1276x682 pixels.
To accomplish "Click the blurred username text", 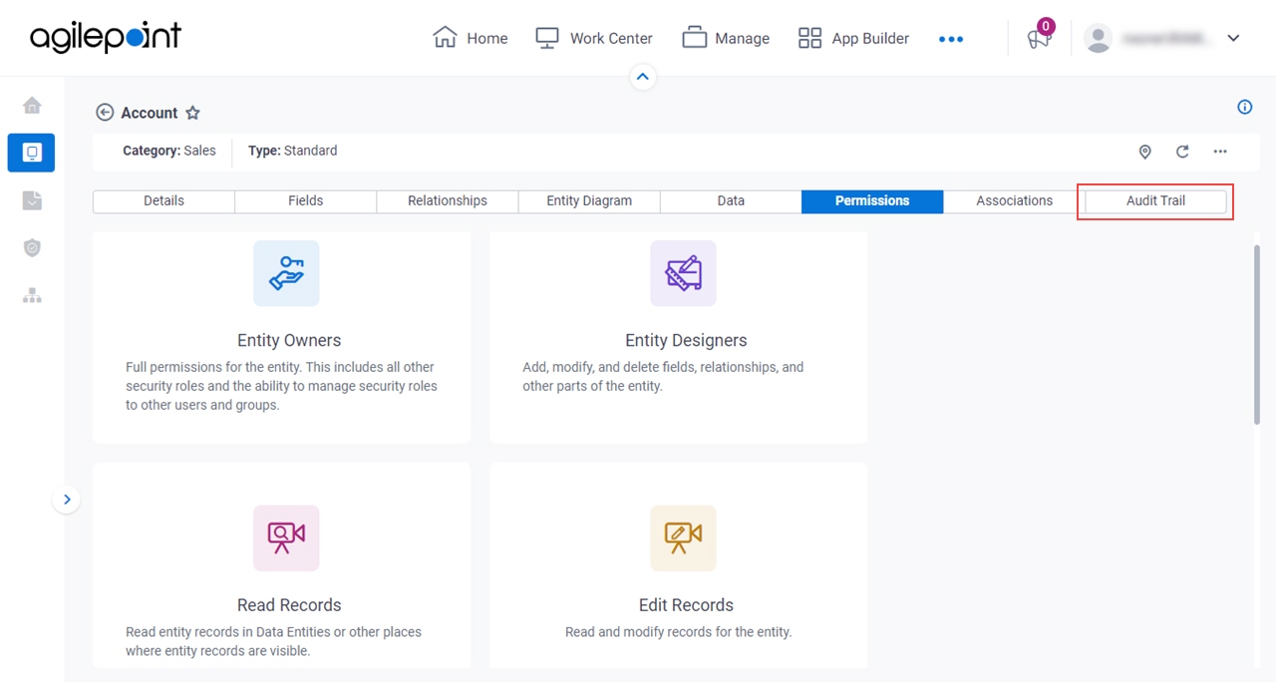I will coord(1166,39).
